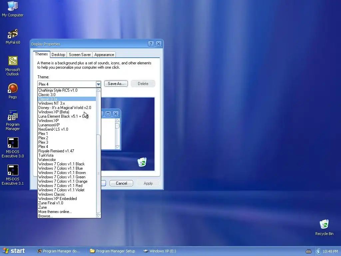Screen dimensions: 341x256
Task: Choose the Watercolor theme
Action: pyautogui.click(x=67, y=160)
